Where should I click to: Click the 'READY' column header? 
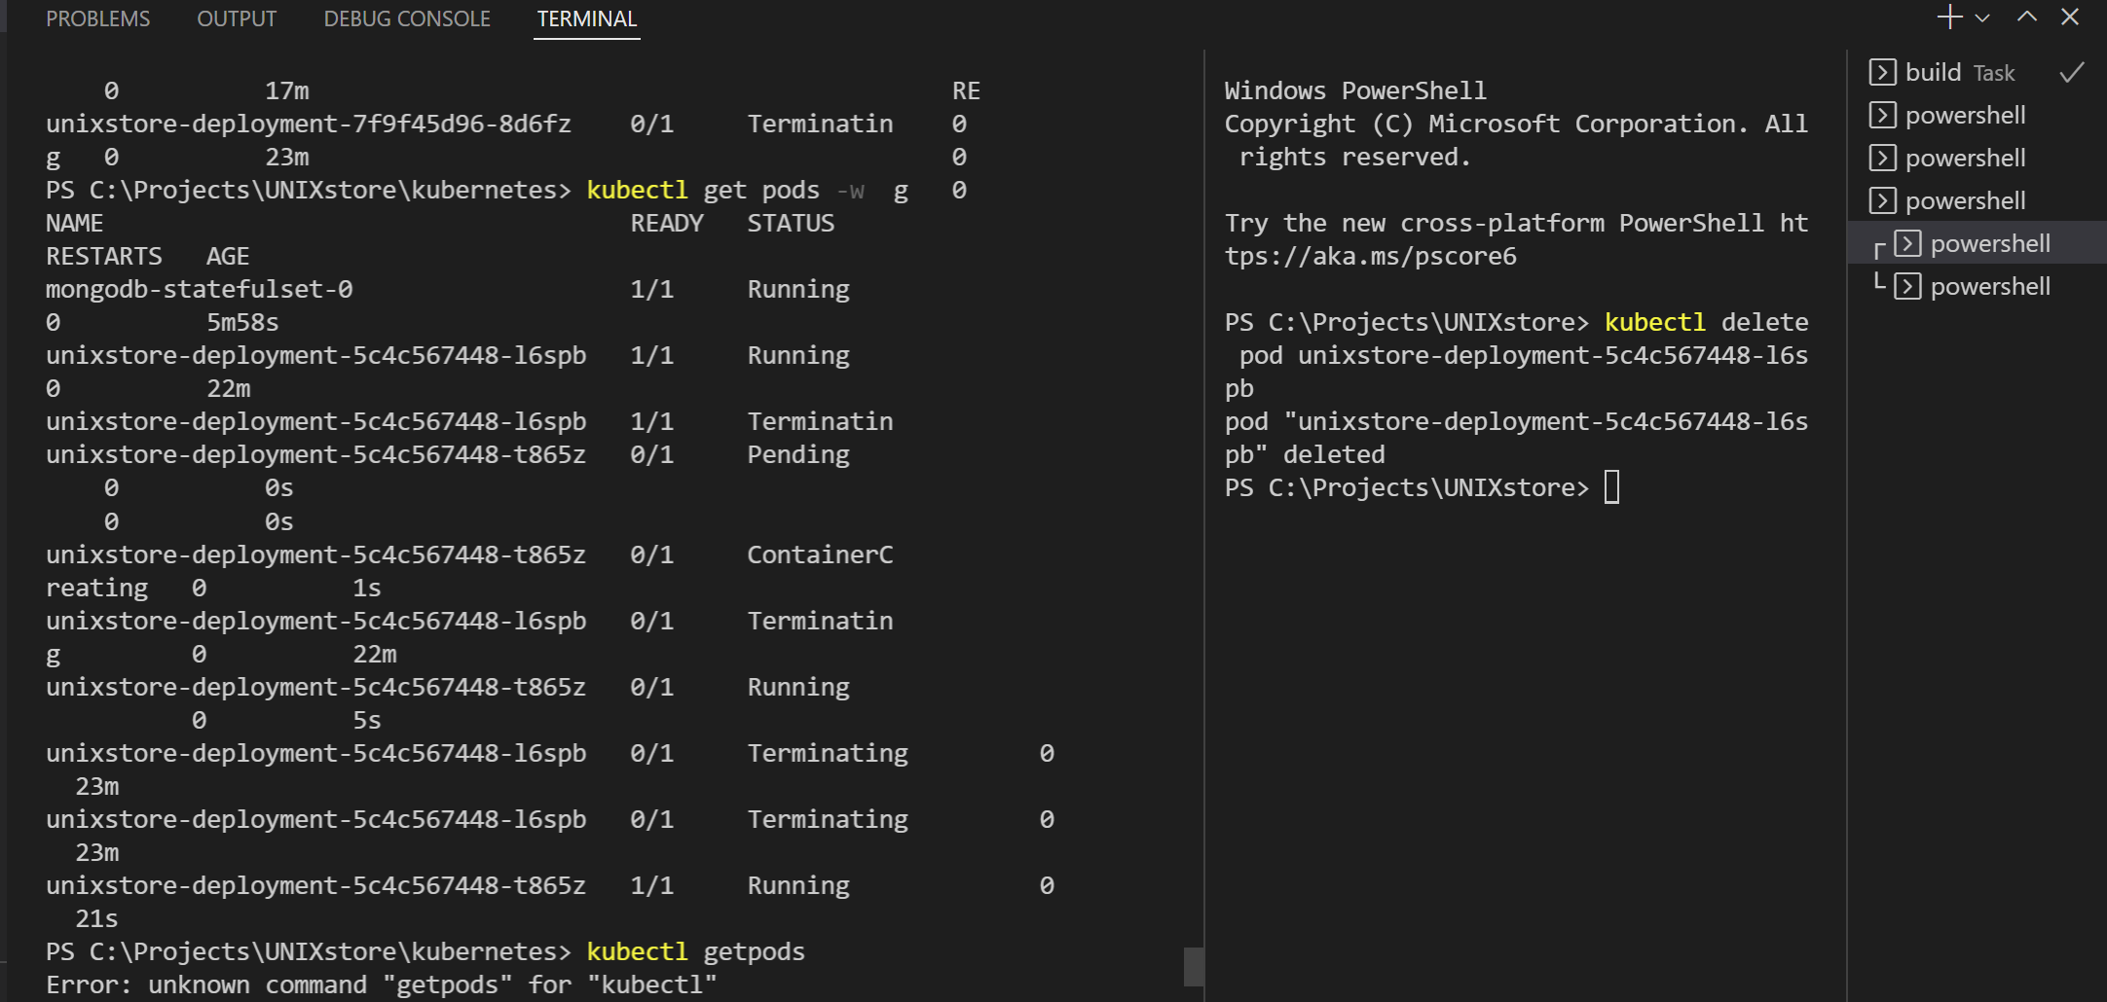tap(667, 224)
